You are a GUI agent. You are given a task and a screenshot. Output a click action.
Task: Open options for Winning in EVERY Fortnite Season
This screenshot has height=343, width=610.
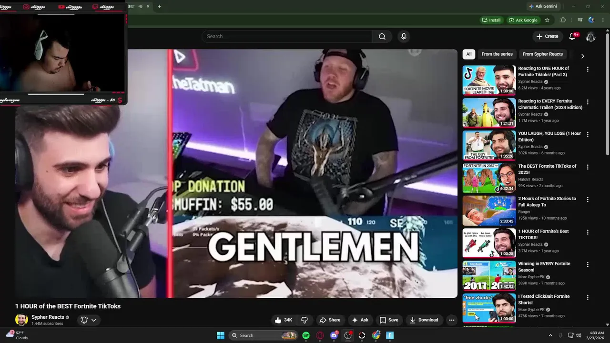click(x=588, y=264)
